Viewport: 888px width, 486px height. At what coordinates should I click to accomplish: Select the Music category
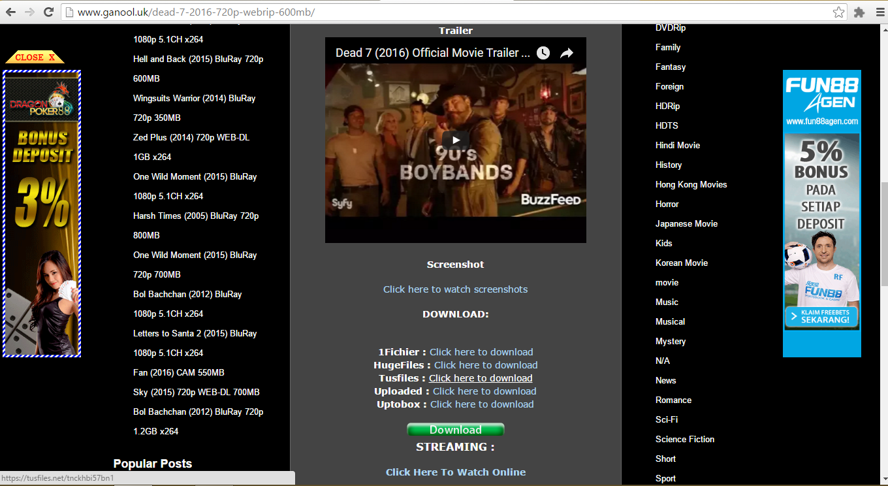(x=667, y=302)
